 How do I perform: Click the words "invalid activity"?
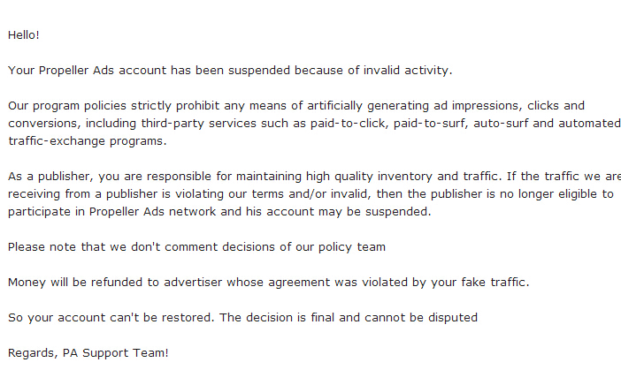click(408, 71)
